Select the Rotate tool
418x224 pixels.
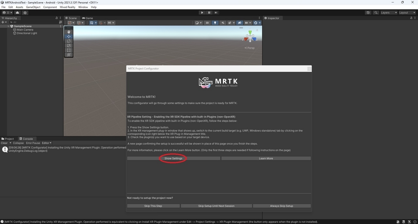69,41
